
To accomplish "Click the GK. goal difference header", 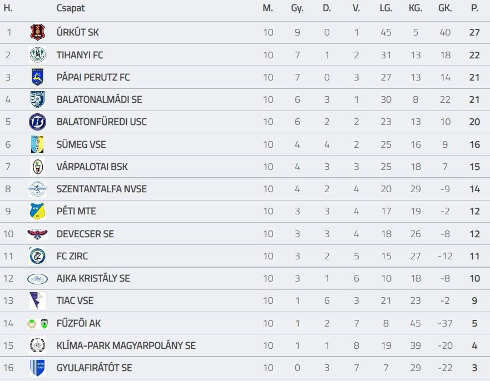I will 445,8.
